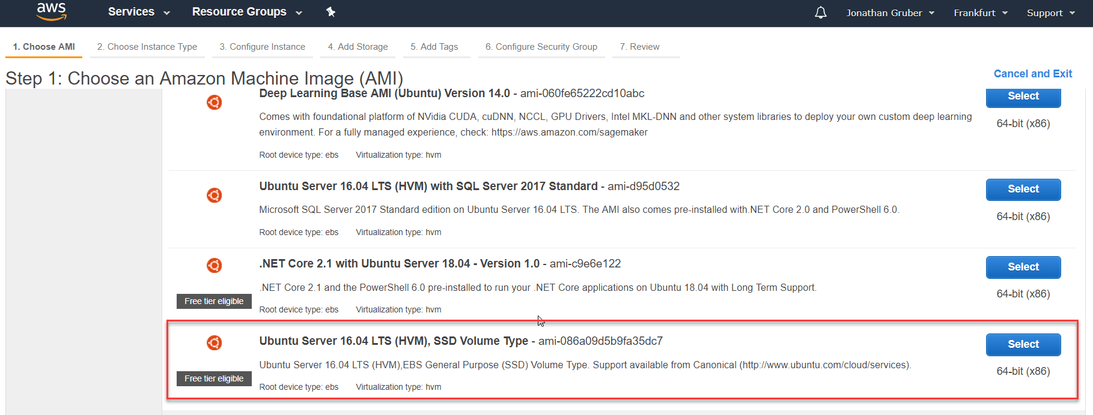Click Virtualization type: hvm for SQL Server AMI

(398, 232)
